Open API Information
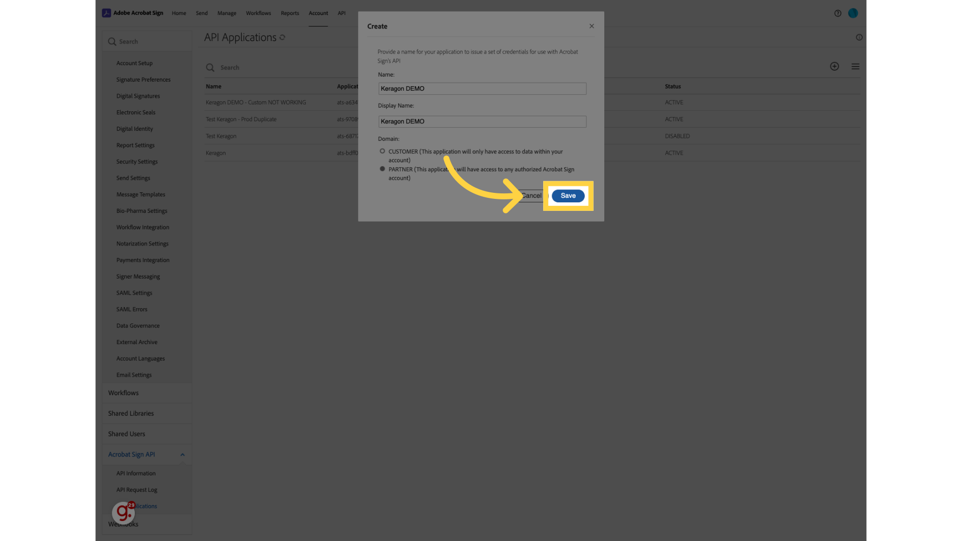The height and width of the screenshot is (541, 962). tap(136, 474)
